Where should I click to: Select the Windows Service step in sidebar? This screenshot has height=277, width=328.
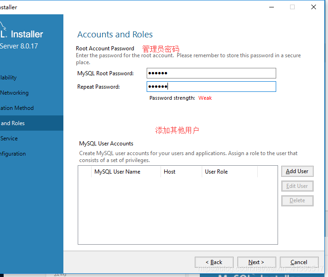31,138
